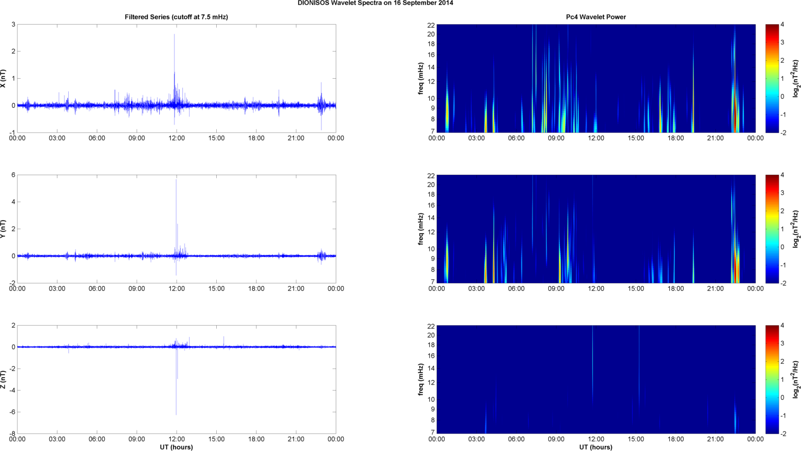Click the '-2' tick on the bottom colorbar
Viewport: 801px width, 451px height.
[x=784, y=434]
